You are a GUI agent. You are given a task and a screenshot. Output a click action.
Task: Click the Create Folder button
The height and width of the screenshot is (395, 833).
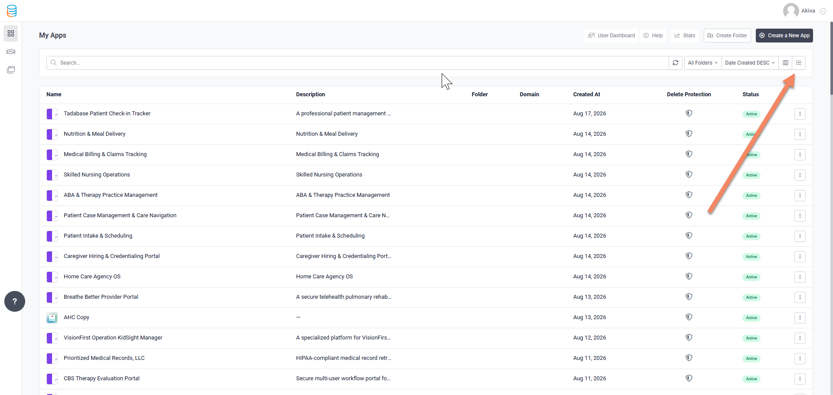point(728,36)
